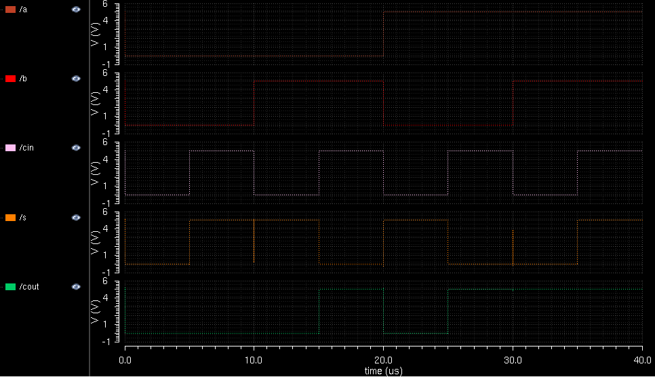Screen dimensions: 655x377
Task: Select the /b signal label
Action: [24, 79]
